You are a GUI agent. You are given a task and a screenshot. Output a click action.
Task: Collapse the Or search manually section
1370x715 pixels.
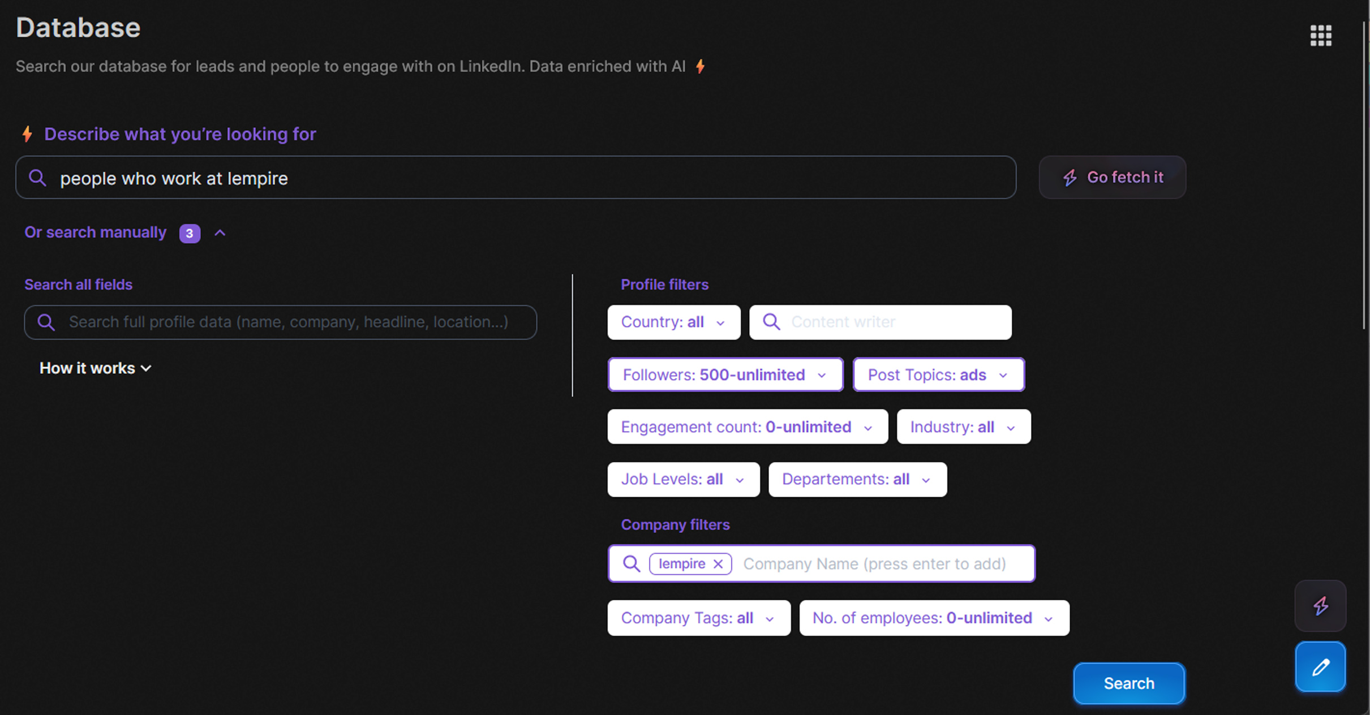220,232
